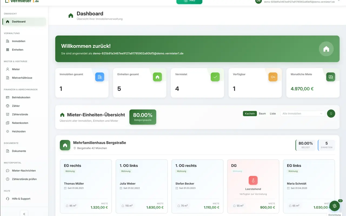Open the vacant DG unit card
The width and height of the screenshot is (346, 216).
253,186
